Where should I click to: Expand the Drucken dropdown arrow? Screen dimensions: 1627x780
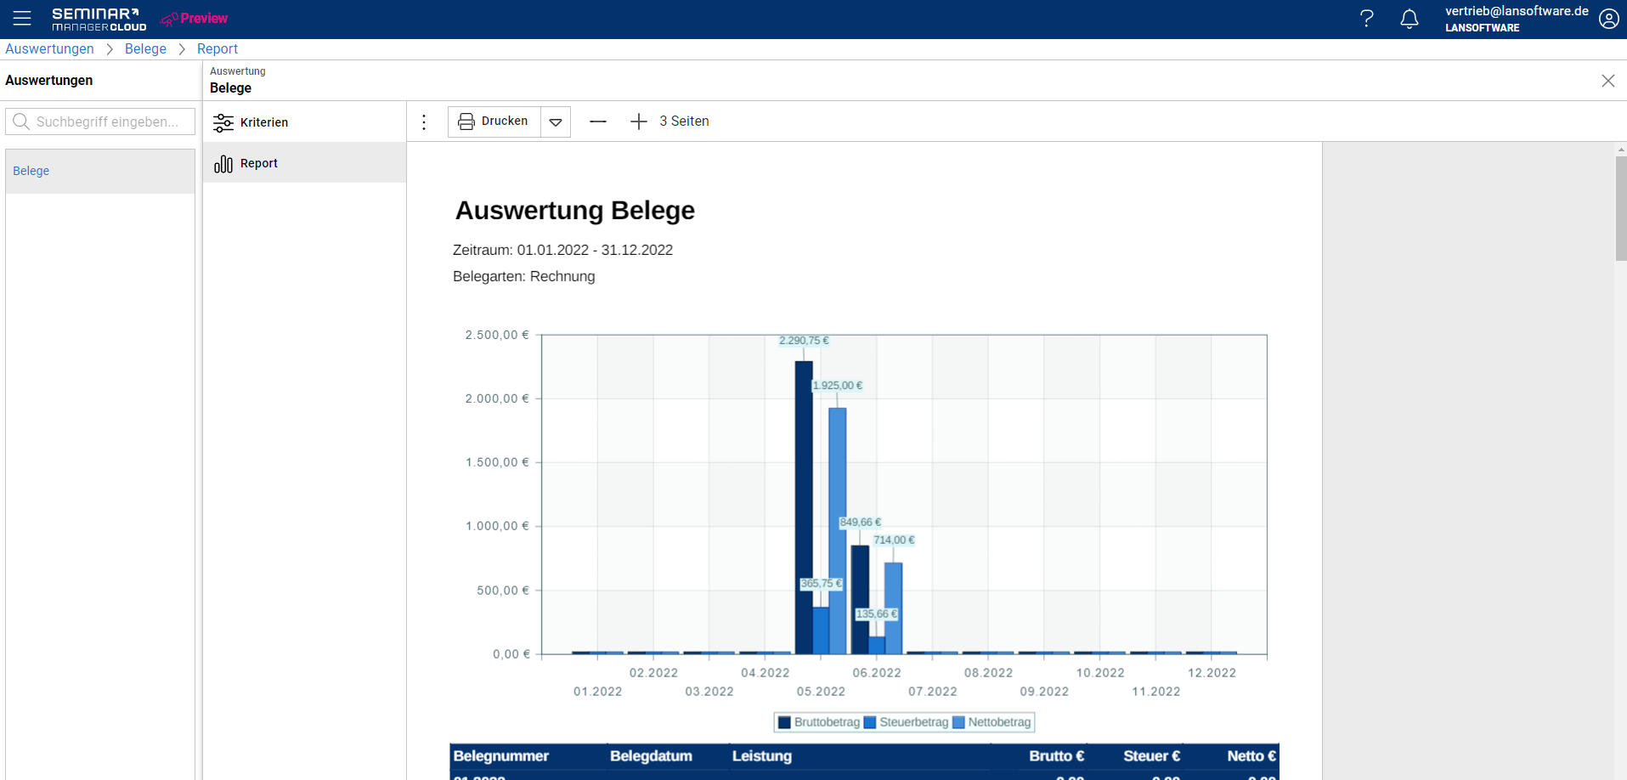556,122
